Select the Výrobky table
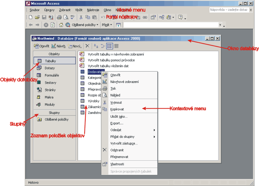259x186 pixels. tap(94, 101)
